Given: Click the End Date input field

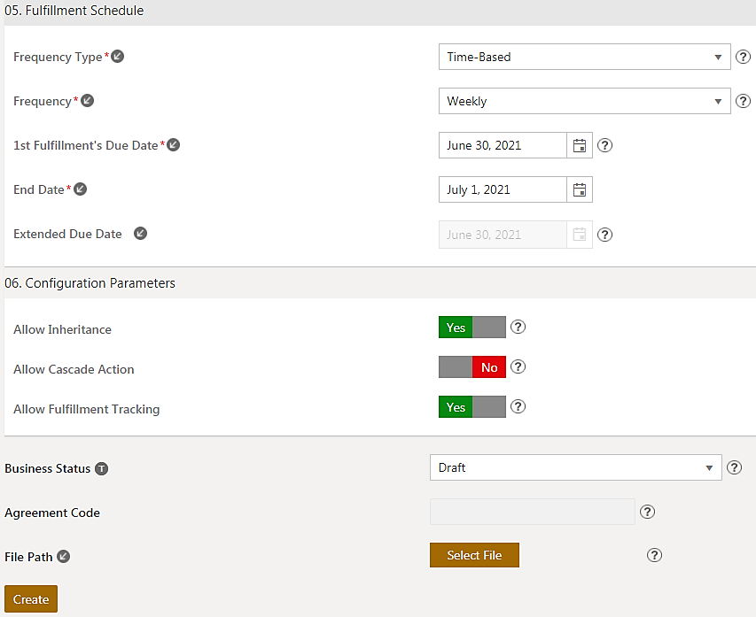Looking at the screenshot, I should 503,189.
